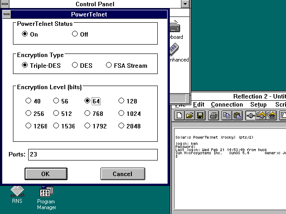Open the Connection menu in Reflection
Viewport: 286px width, 214px height.
(227, 105)
